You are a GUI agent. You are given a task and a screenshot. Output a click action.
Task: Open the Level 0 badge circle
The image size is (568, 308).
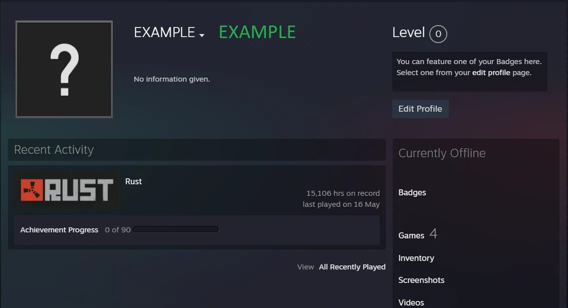tap(438, 34)
